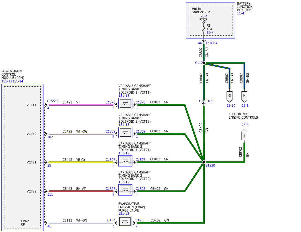Open PCM page reference 151-12151-14
301x232 pixels.
pyautogui.click(x=12, y=81)
